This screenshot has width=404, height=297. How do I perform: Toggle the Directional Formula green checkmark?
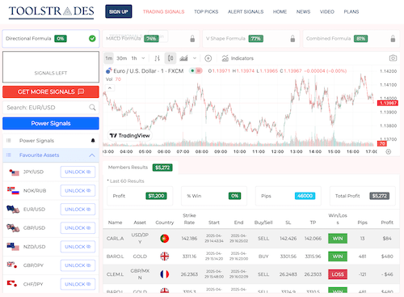(92, 39)
